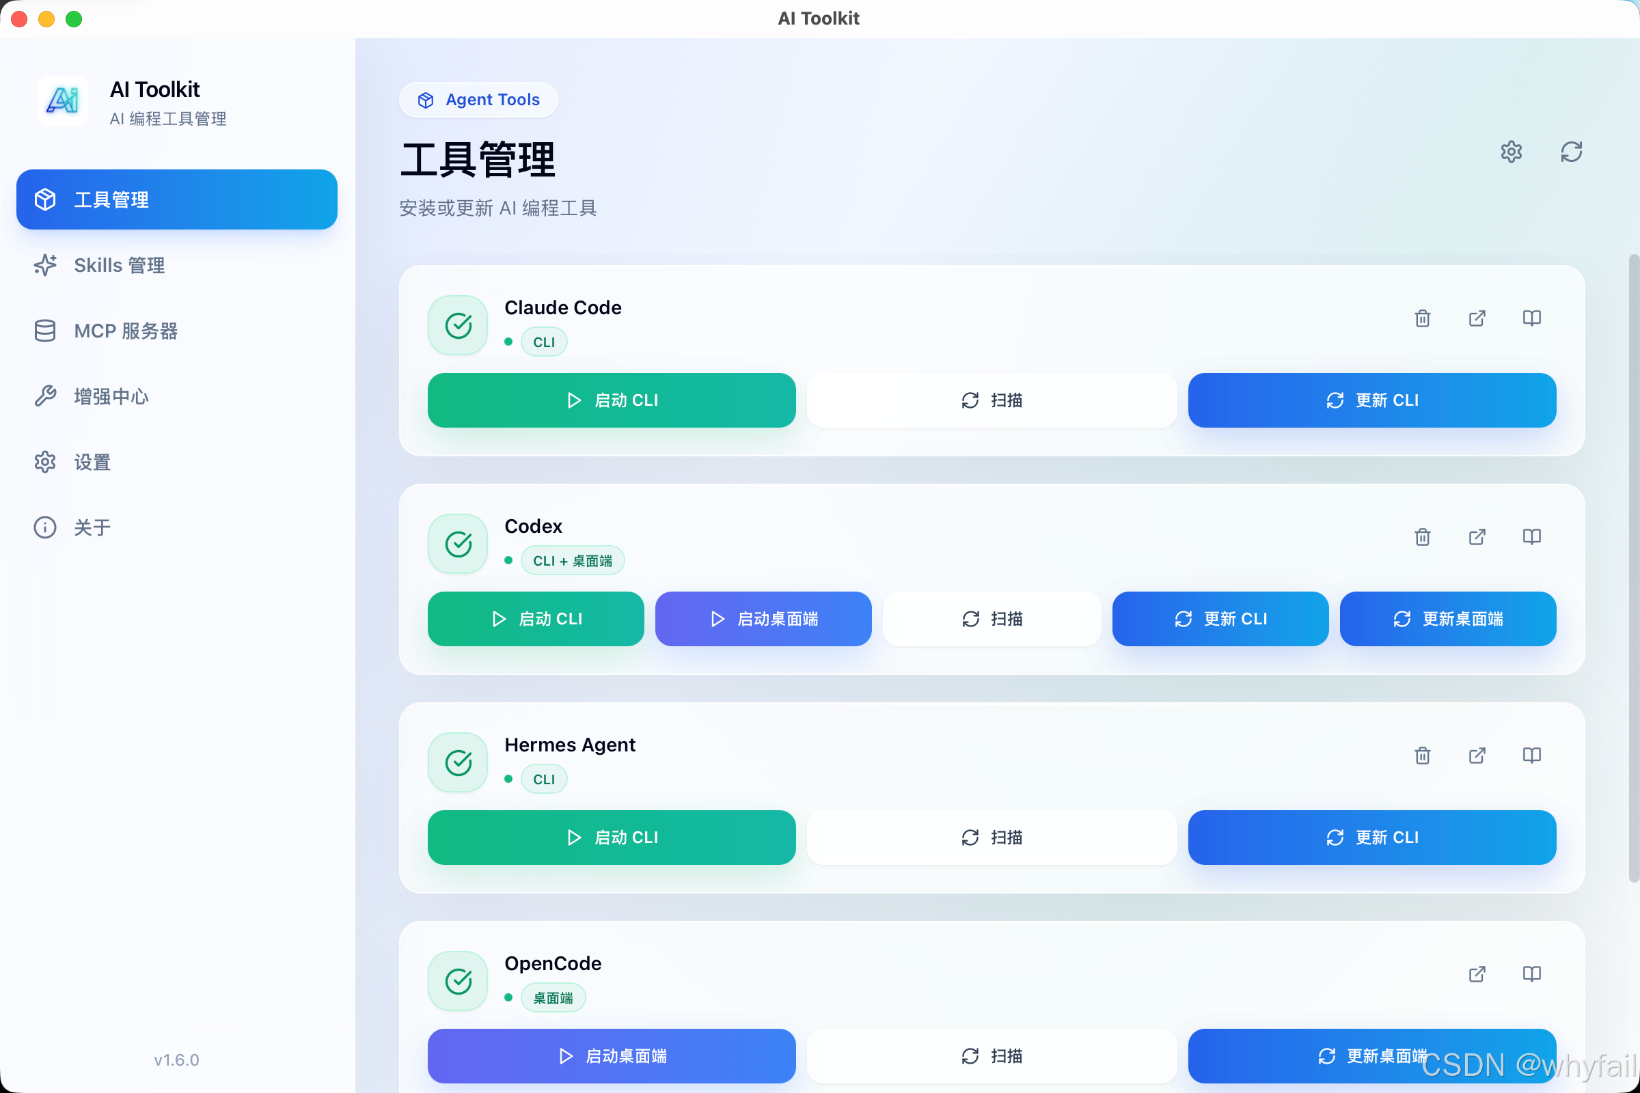Click 扫描 for Claude Code
This screenshot has width=1640, height=1093.
point(992,400)
